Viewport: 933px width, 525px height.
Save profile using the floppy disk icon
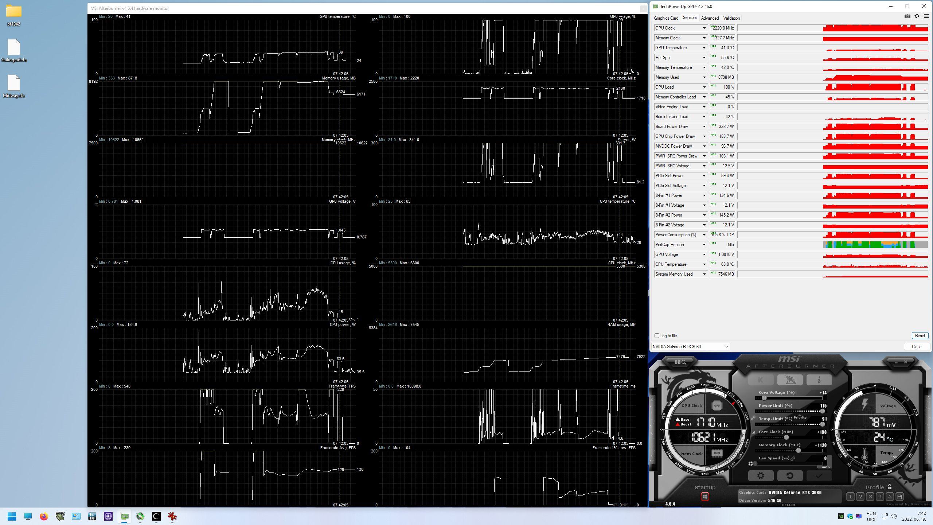[x=899, y=497]
